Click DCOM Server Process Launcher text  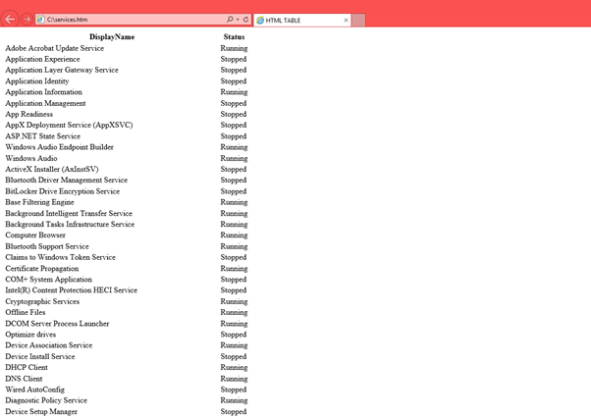57,324
